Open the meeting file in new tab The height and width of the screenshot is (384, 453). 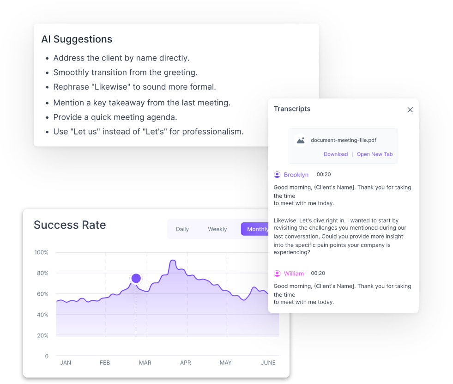(374, 154)
